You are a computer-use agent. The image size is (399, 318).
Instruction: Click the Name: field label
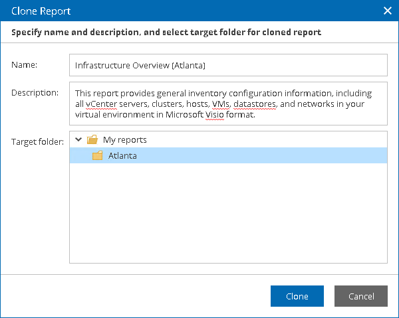tap(25, 65)
